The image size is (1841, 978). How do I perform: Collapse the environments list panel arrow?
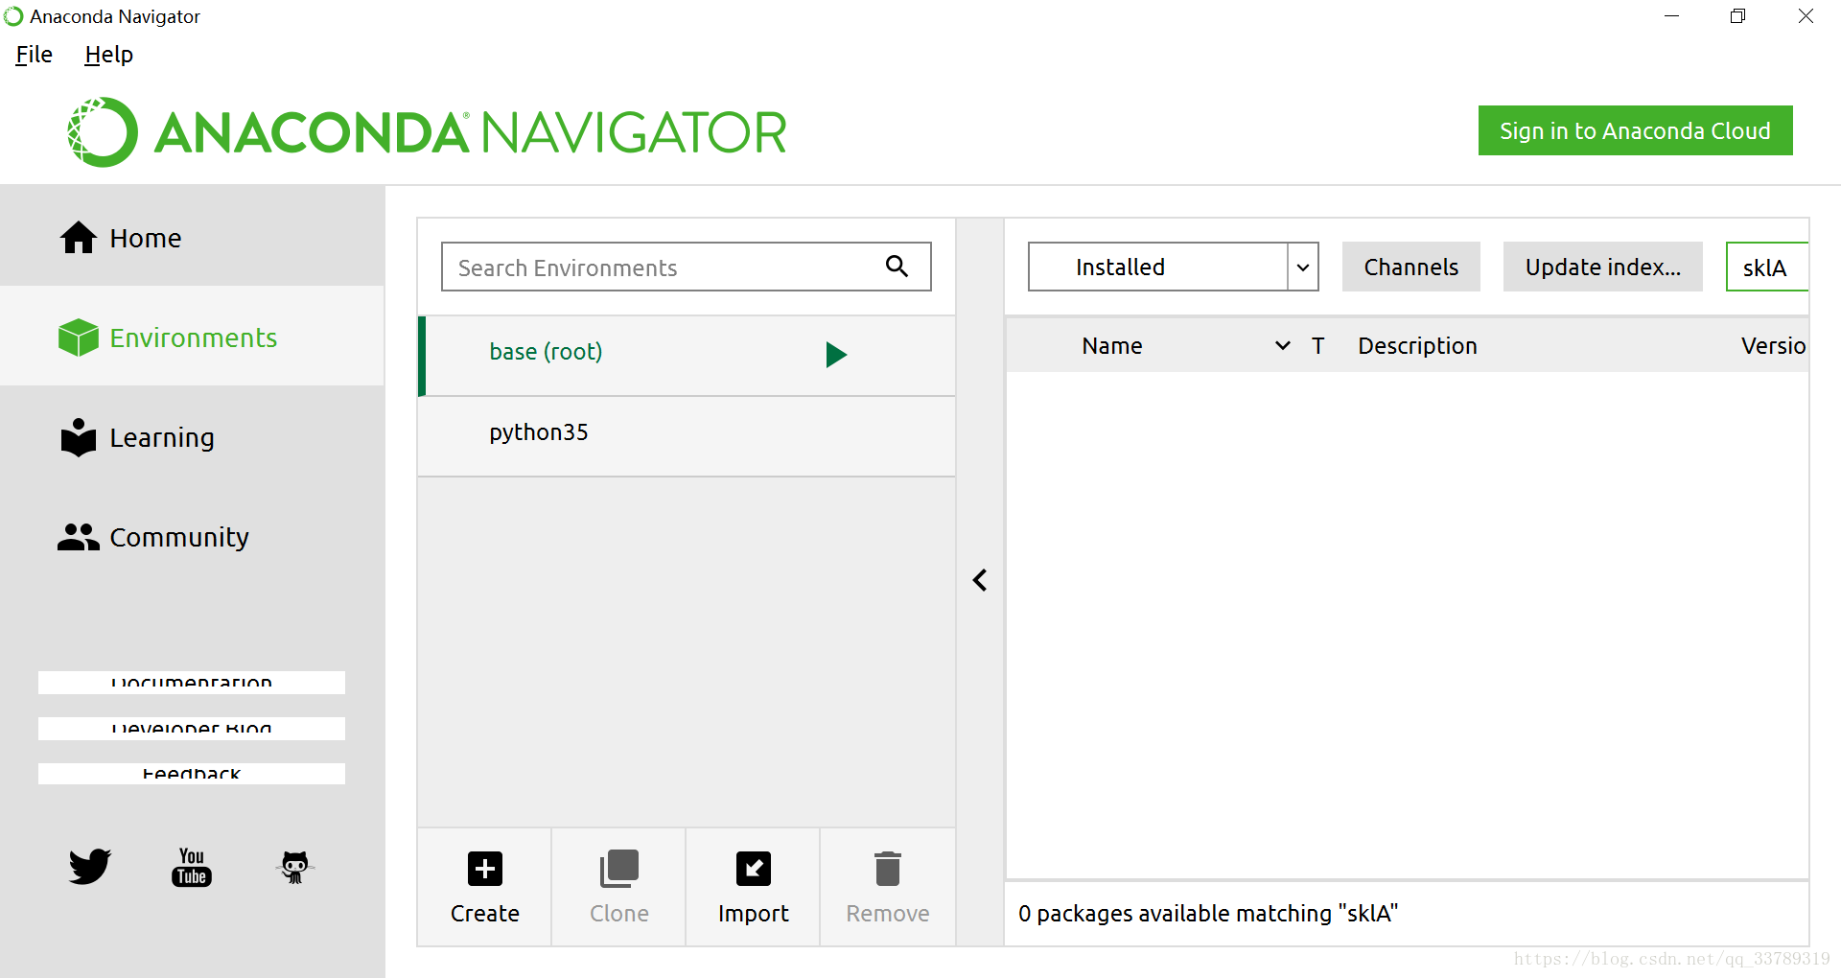coord(980,580)
